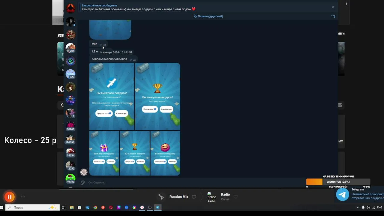The width and height of the screenshot is (384, 216).
Task: Click Перевод (русский) translate link
Action: click(x=208, y=16)
